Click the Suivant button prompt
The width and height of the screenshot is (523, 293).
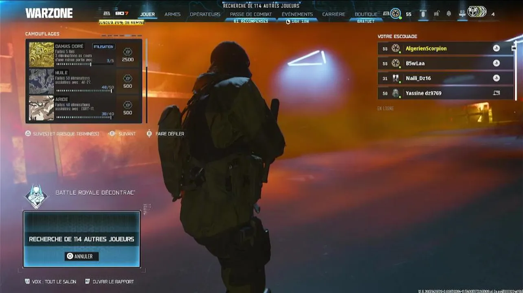(x=123, y=134)
